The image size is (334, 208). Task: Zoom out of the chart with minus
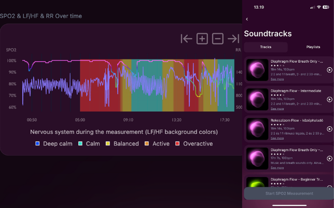point(218,38)
